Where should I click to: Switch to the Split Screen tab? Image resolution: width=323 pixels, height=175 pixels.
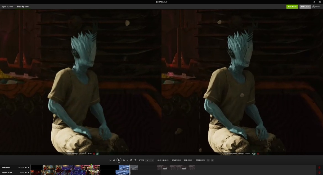[7, 7]
